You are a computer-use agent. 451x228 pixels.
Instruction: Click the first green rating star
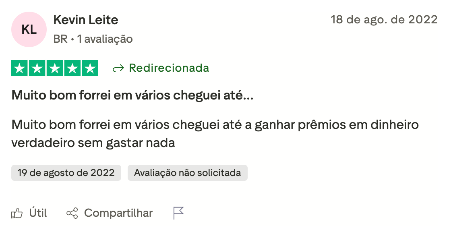(x=20, y=68)
